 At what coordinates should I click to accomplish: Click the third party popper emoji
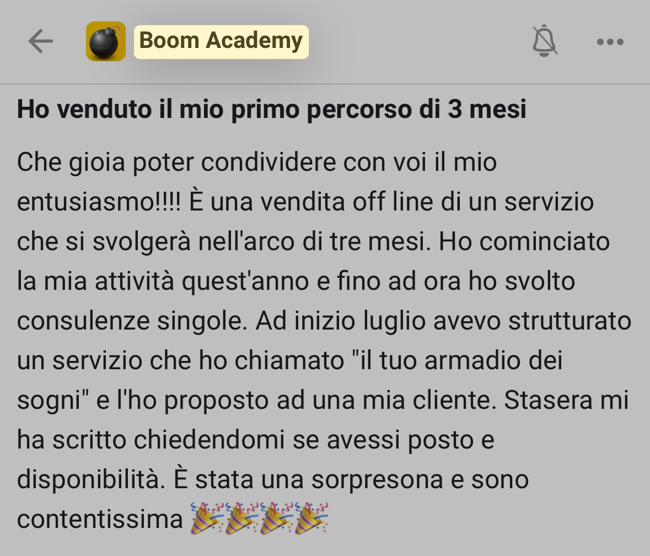[x=277, y=518]
